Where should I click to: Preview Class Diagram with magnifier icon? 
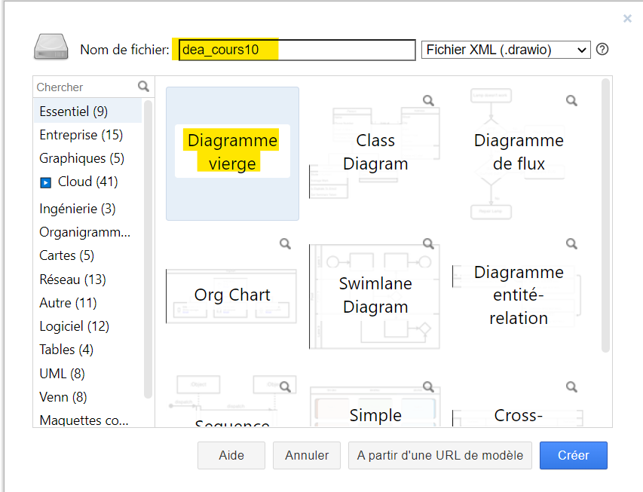tap(428, 100)
